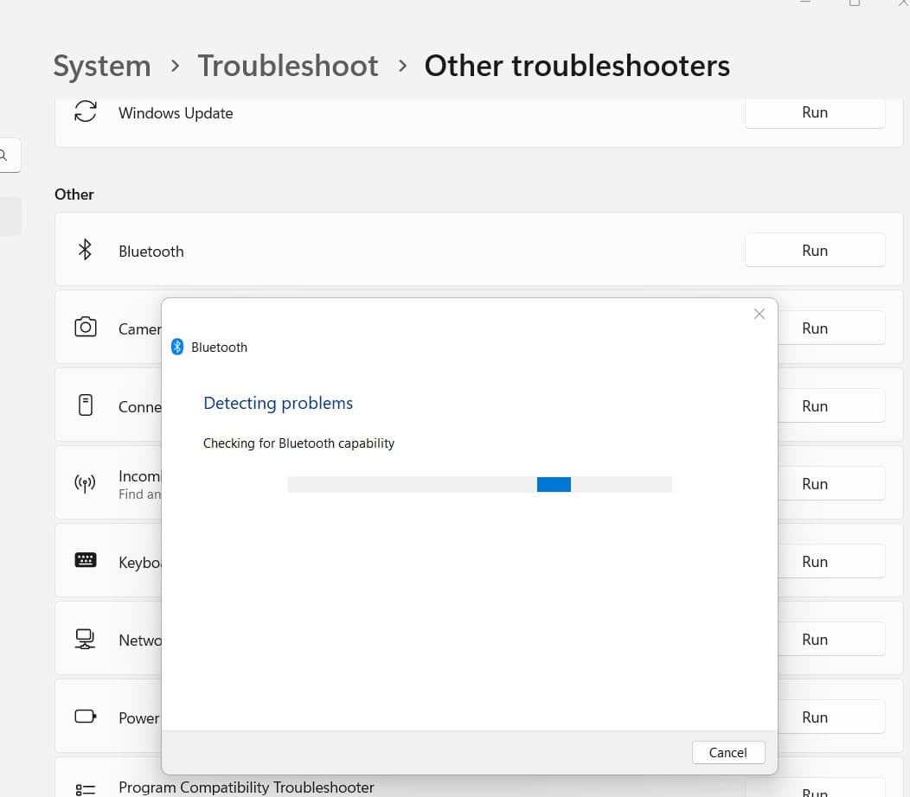Run the Camera troubleshooter

pos(831,328)
